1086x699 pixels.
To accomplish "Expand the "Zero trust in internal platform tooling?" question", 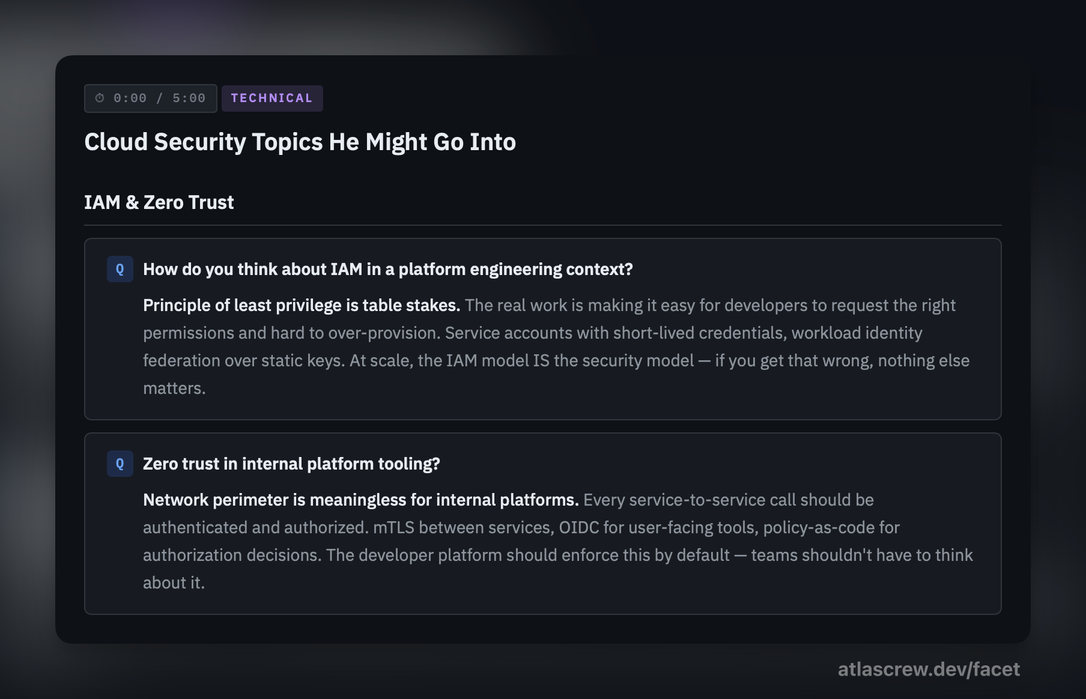I will pos(291,464).
